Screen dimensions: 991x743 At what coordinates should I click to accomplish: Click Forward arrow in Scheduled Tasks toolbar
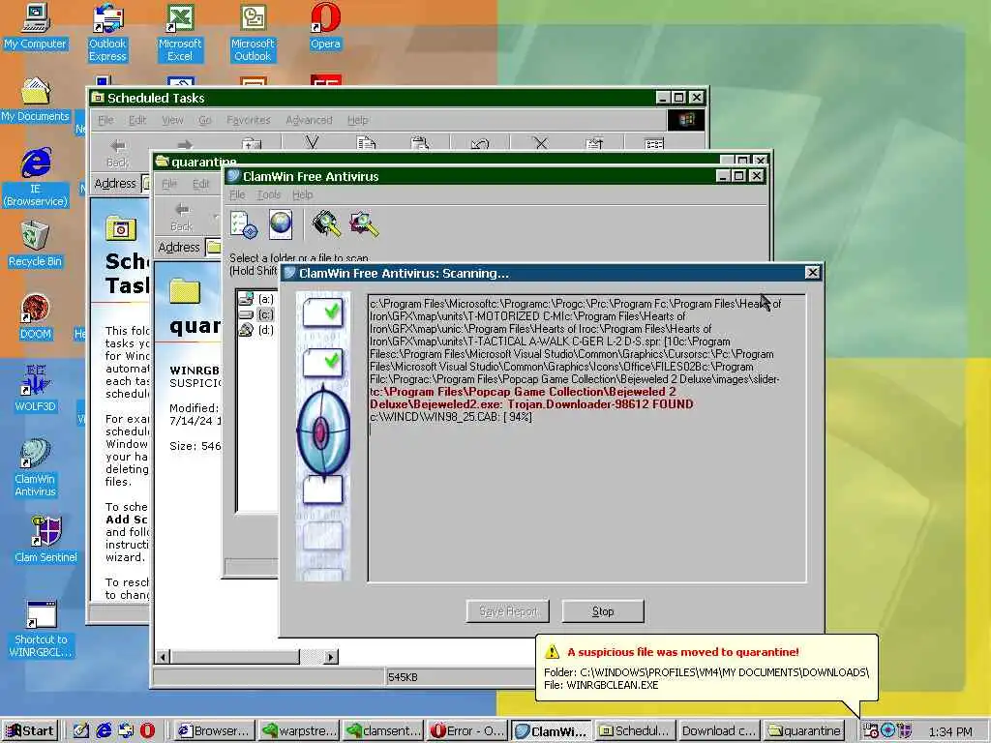(185, 145)
